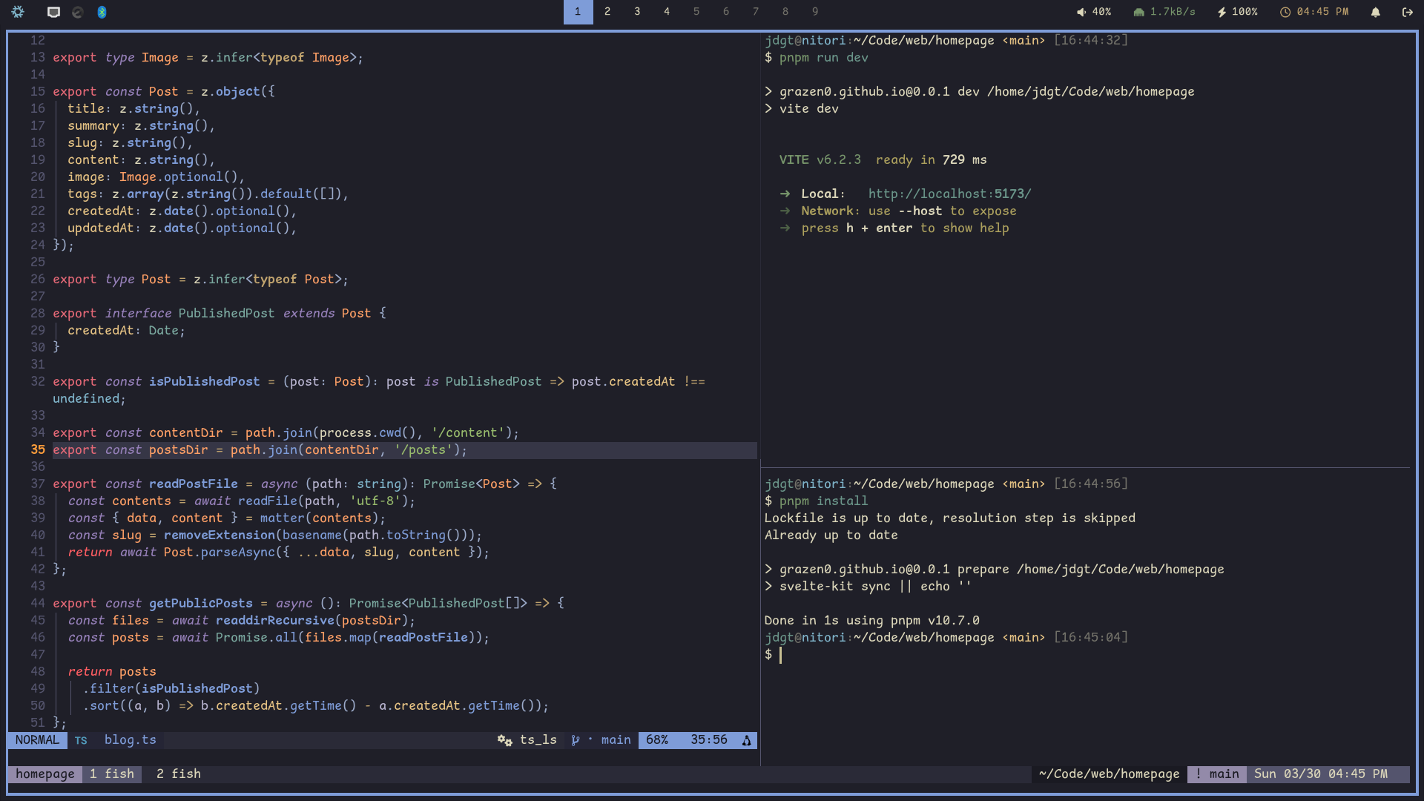Click the NORMAL mode indicator
The image size is (1424, 801).
point(37,740)
